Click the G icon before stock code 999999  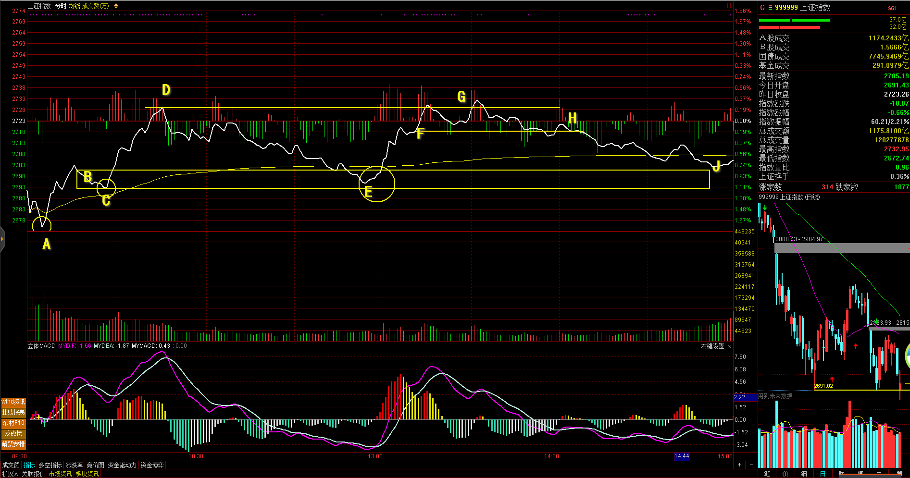(762, 7)
